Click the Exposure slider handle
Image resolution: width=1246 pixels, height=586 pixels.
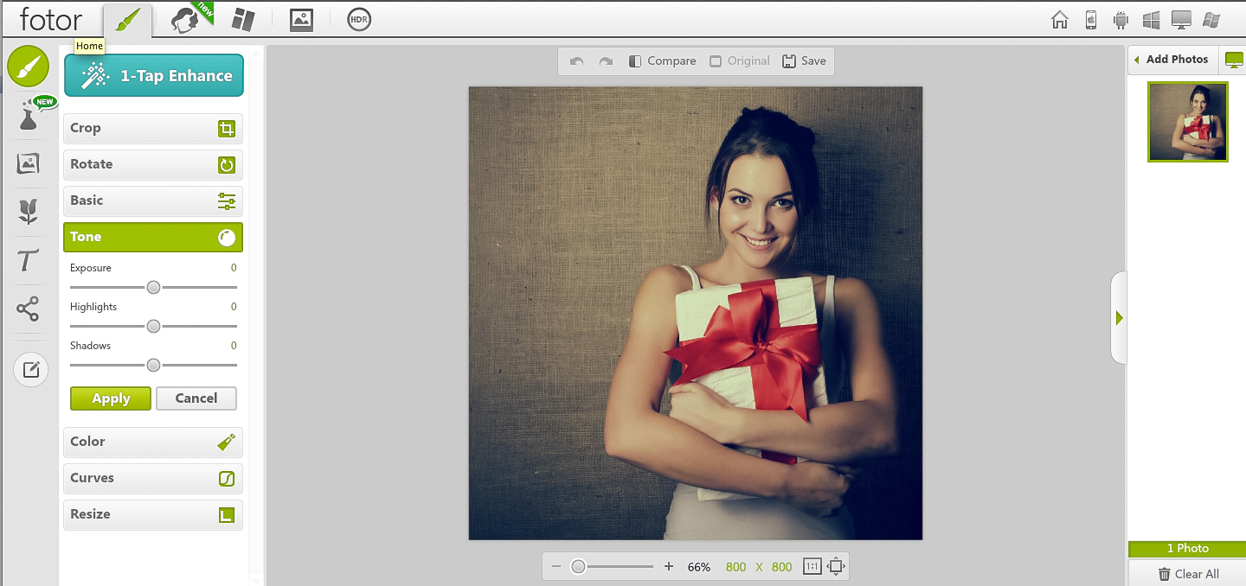153,287
